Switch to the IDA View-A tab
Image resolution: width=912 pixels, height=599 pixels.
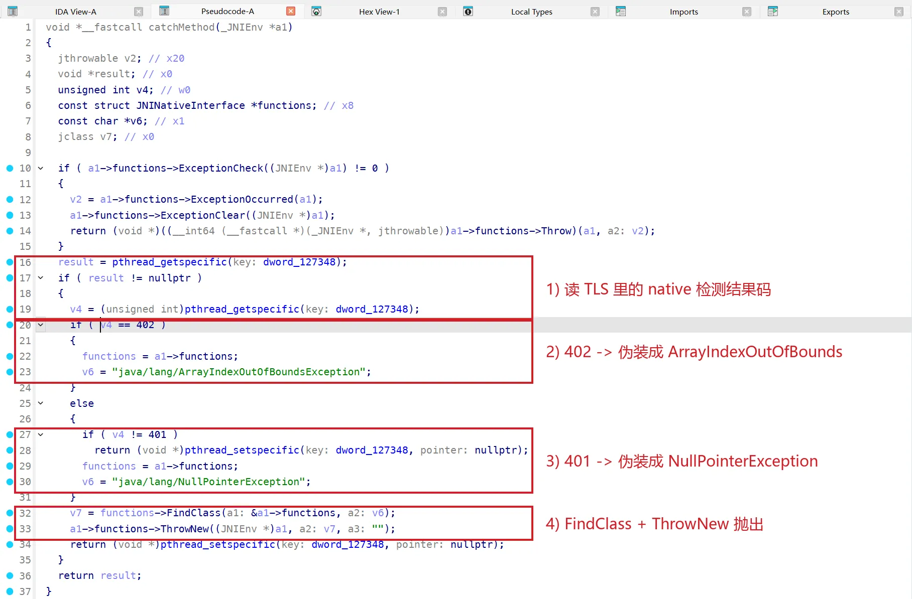click(76, 12)
